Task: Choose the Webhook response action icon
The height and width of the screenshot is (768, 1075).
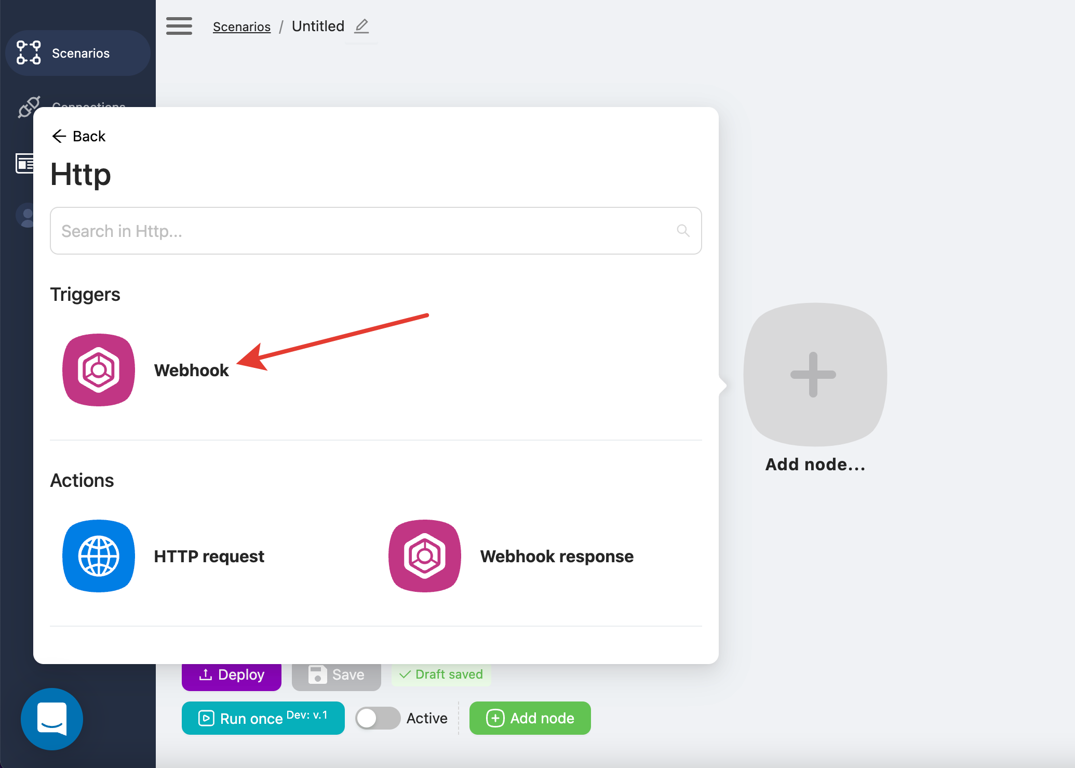Action: coord(425,556)
